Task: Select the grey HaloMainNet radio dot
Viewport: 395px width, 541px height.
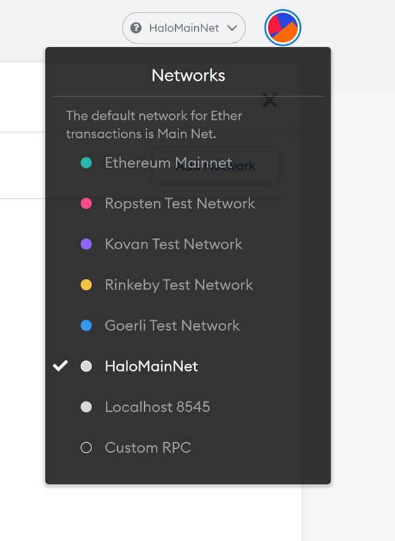Action: [x=86, y=366]
